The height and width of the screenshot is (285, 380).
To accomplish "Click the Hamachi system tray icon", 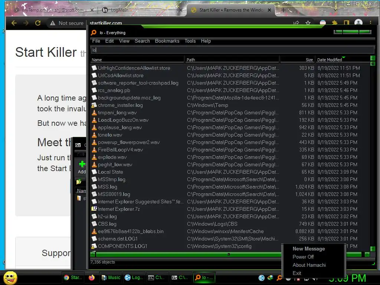I will (262, 278).
